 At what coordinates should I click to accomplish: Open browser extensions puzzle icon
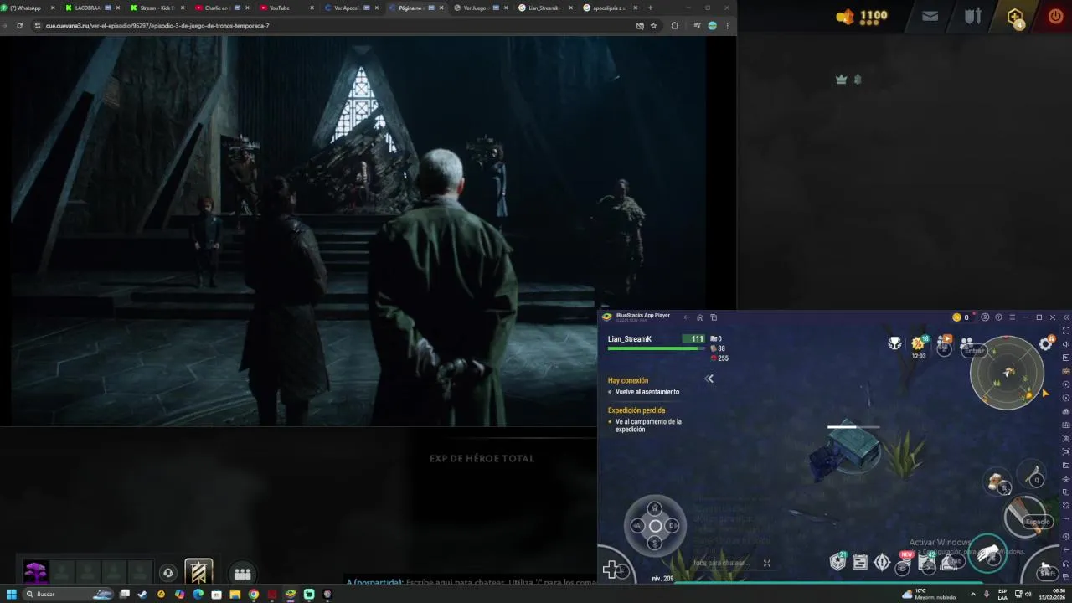point(674,26)
